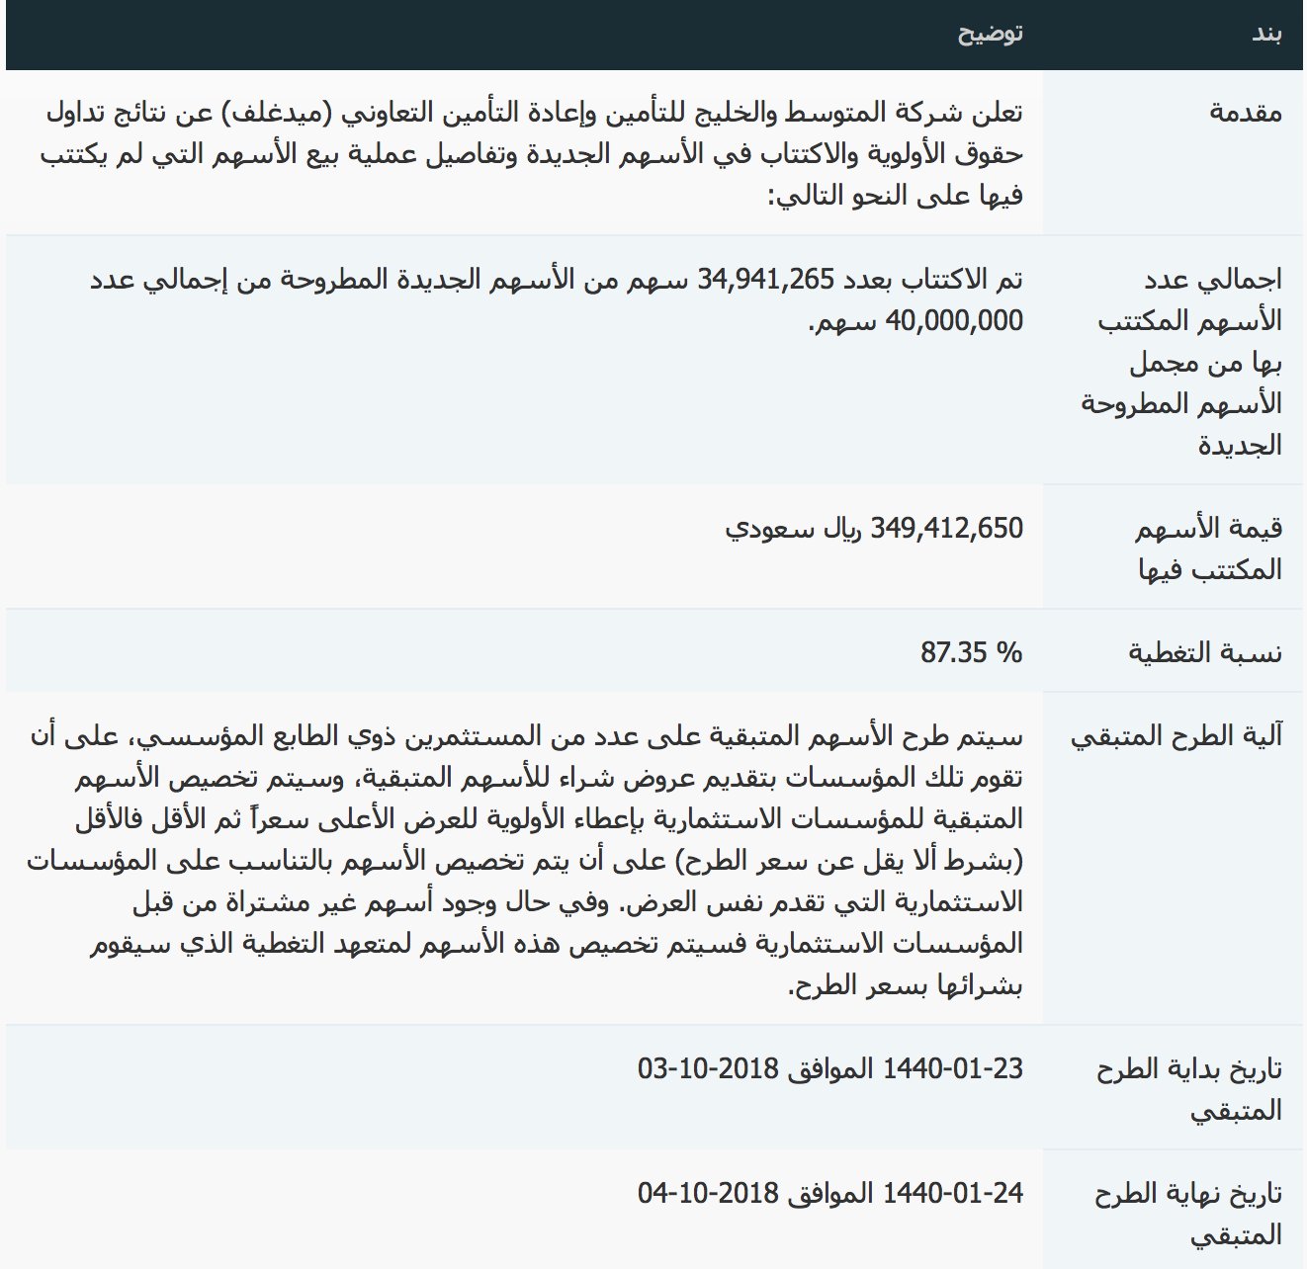This screenshot has width=1307, height=1269.
Task: Click the paragraph describing remaining offering mechanism
Action: point(524,860)
